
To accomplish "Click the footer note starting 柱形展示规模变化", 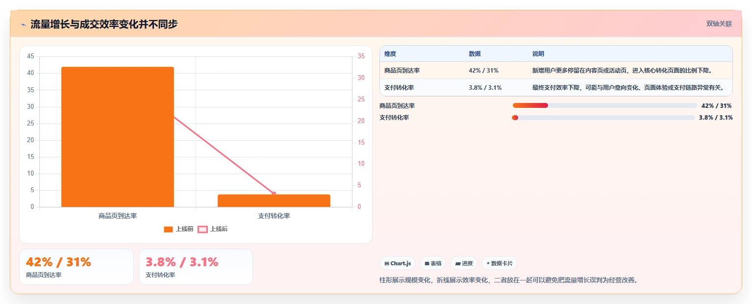I will tap(508, 280).
